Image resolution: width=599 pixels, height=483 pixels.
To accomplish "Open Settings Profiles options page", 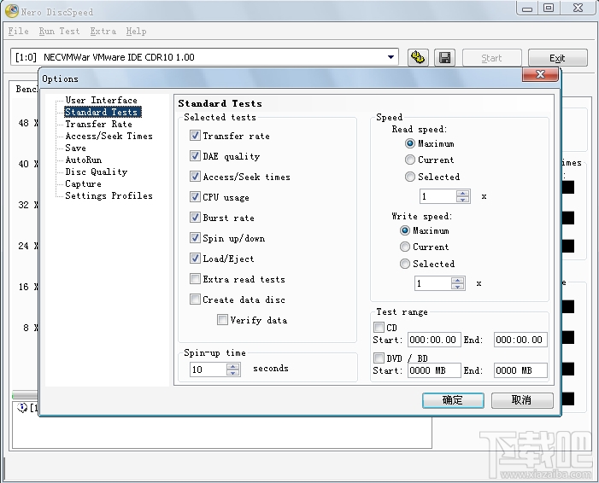I will coord(109,195).
